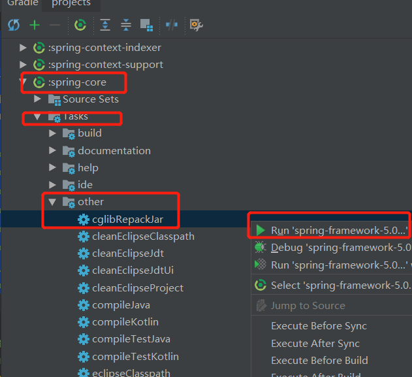The width and height of the screenshot is (412, 377).
Task: Click the Source Sets folder icon
Action: [x=54, y=100]
